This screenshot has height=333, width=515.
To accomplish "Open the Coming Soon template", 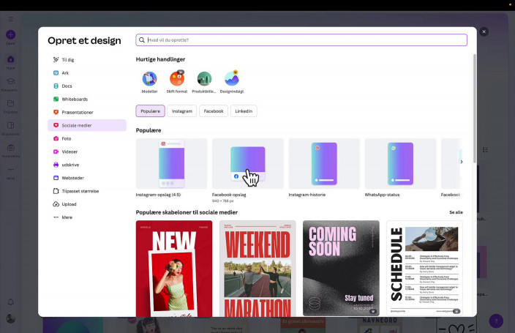I will [341, 268].
